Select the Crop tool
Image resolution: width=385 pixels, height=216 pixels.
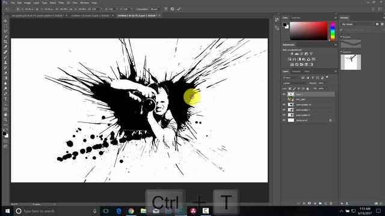(x=5, y=41)
